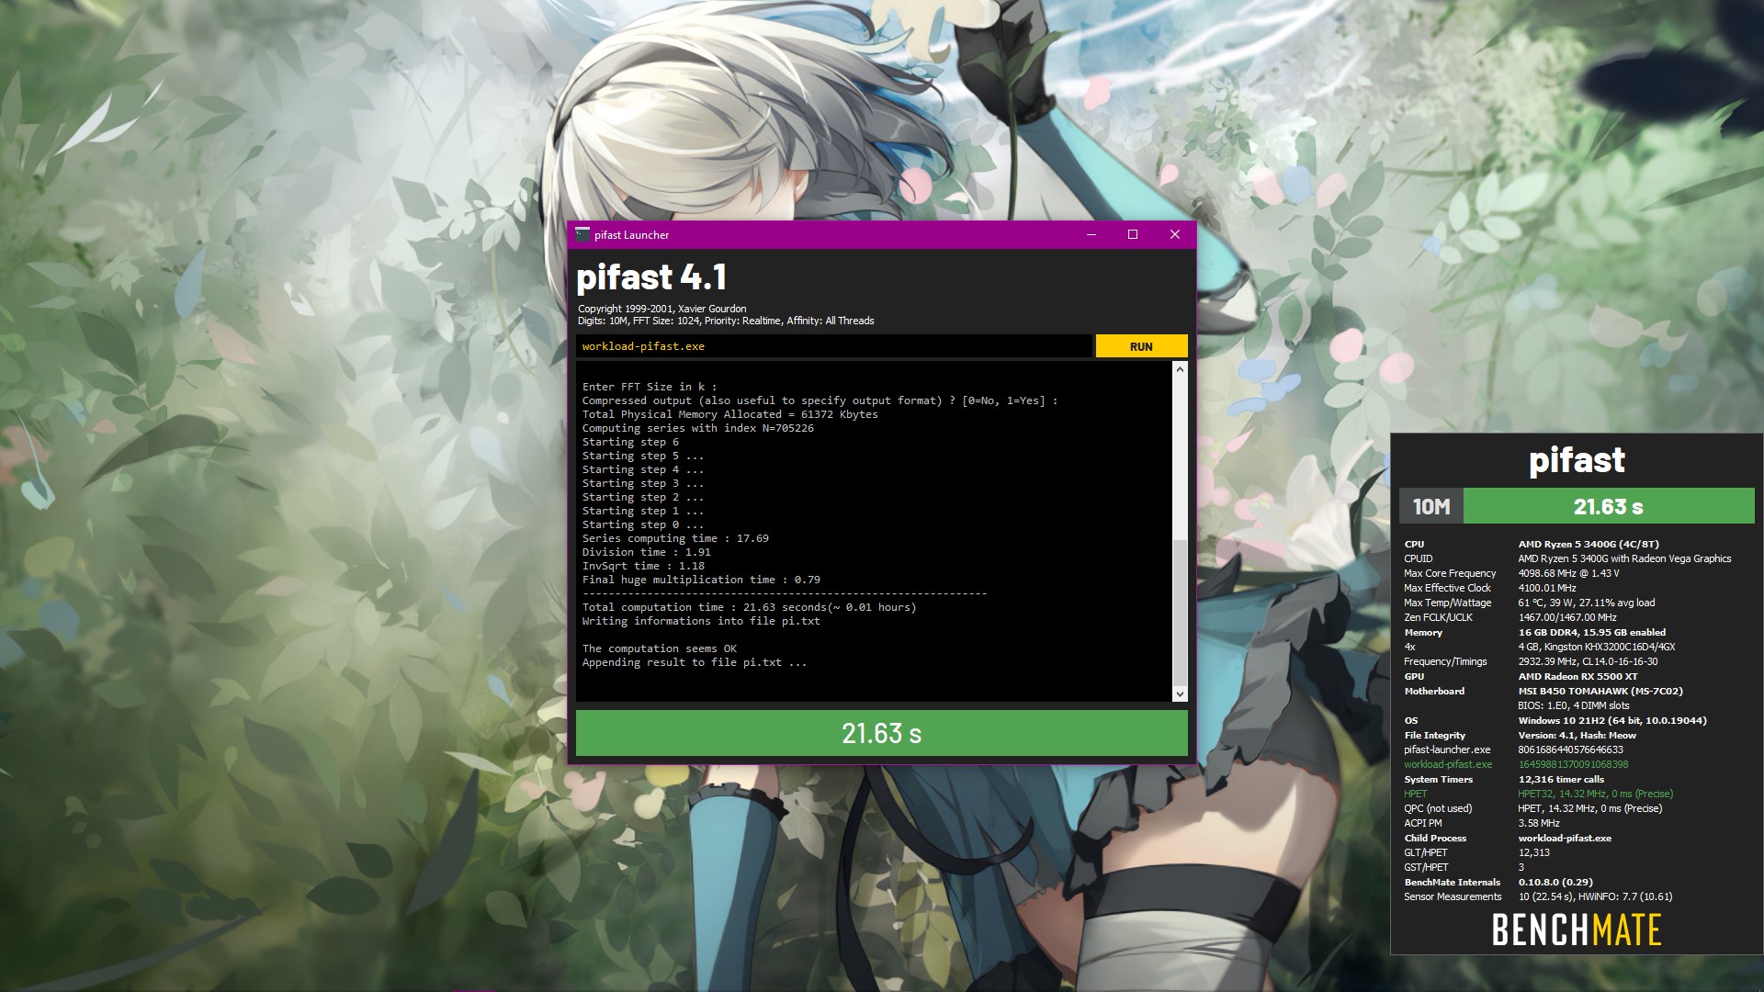Image resolution: width=1764 pixels, height=992 pixels.
Task: Click 'AMD Radeon RX 5500 XT' GPU value
Action: [x=1577, y=676]
